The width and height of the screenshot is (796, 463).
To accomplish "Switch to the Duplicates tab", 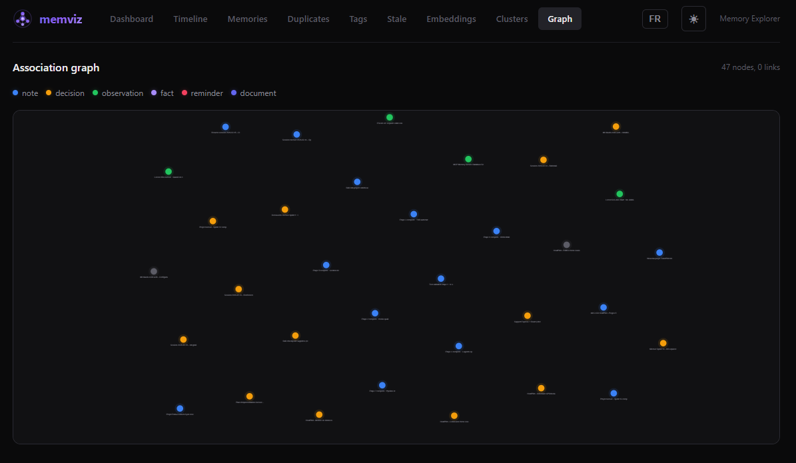I will click(x=308, y=19).
